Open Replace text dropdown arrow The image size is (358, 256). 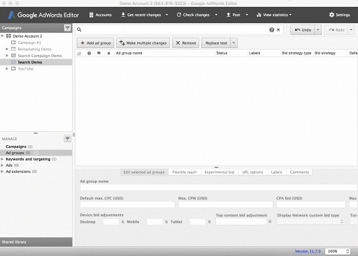(x=234, y=43)
